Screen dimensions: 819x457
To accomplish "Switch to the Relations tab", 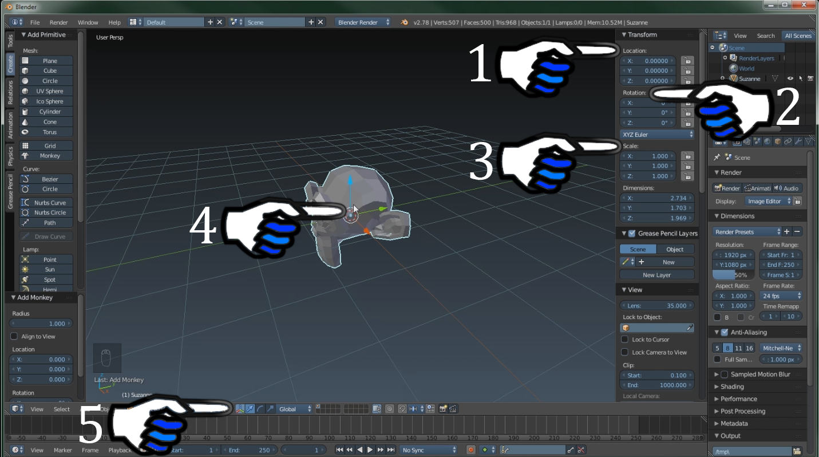I will click(x=10, y=92).
